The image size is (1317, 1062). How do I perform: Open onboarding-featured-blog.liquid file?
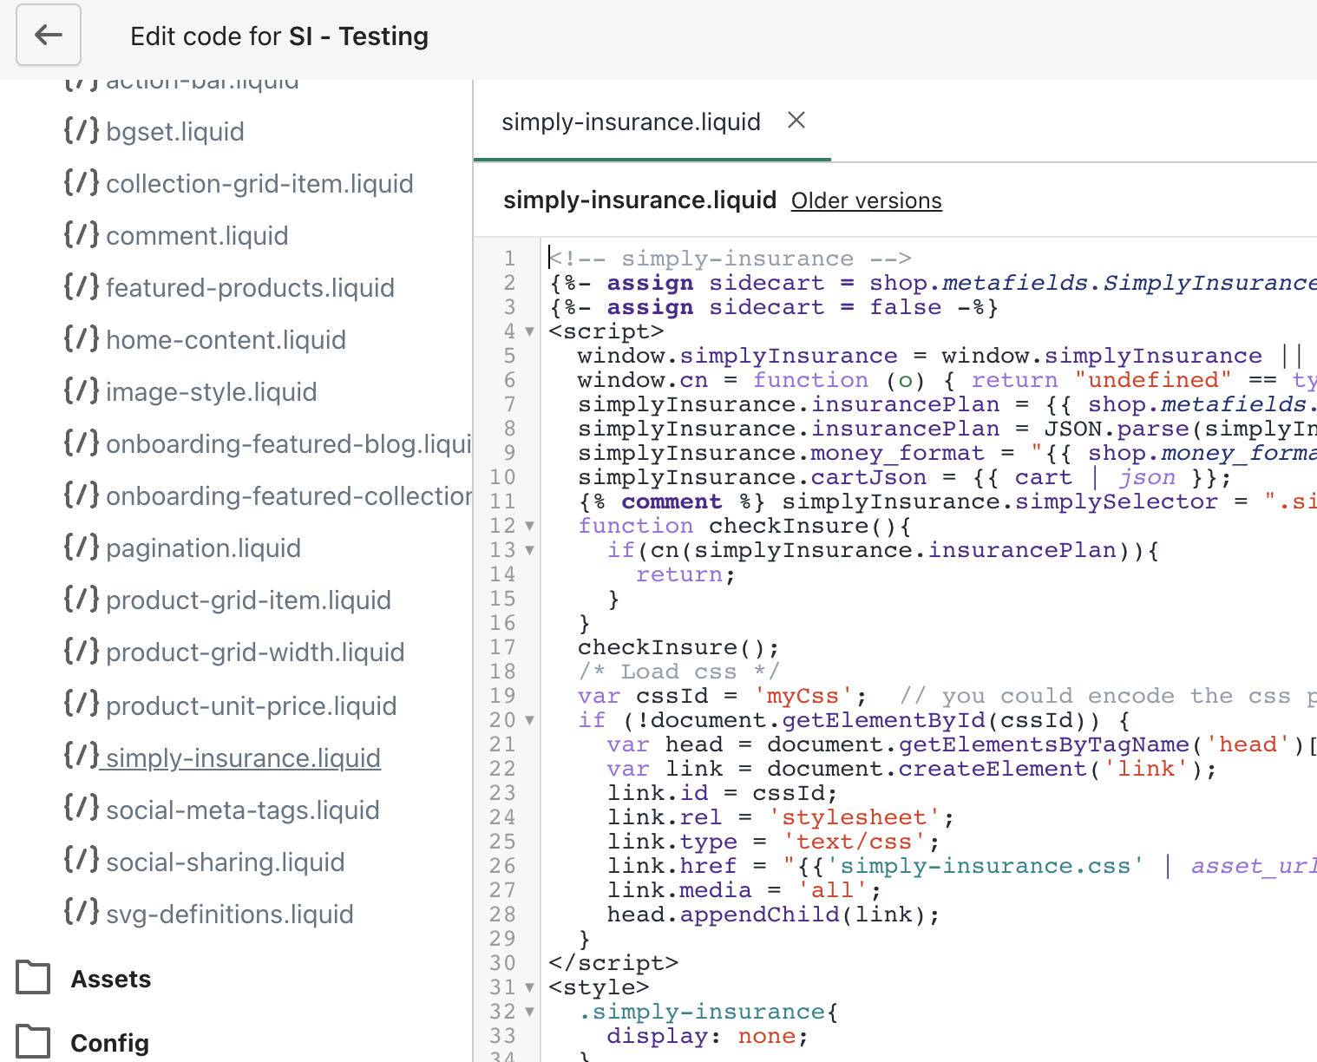[288, 444]
